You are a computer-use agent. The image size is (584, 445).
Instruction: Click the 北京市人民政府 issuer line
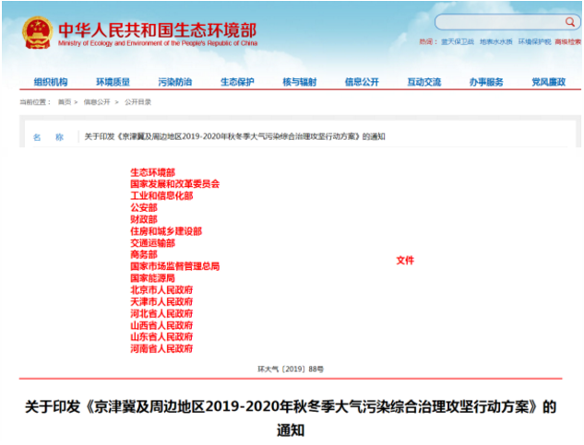161,290
